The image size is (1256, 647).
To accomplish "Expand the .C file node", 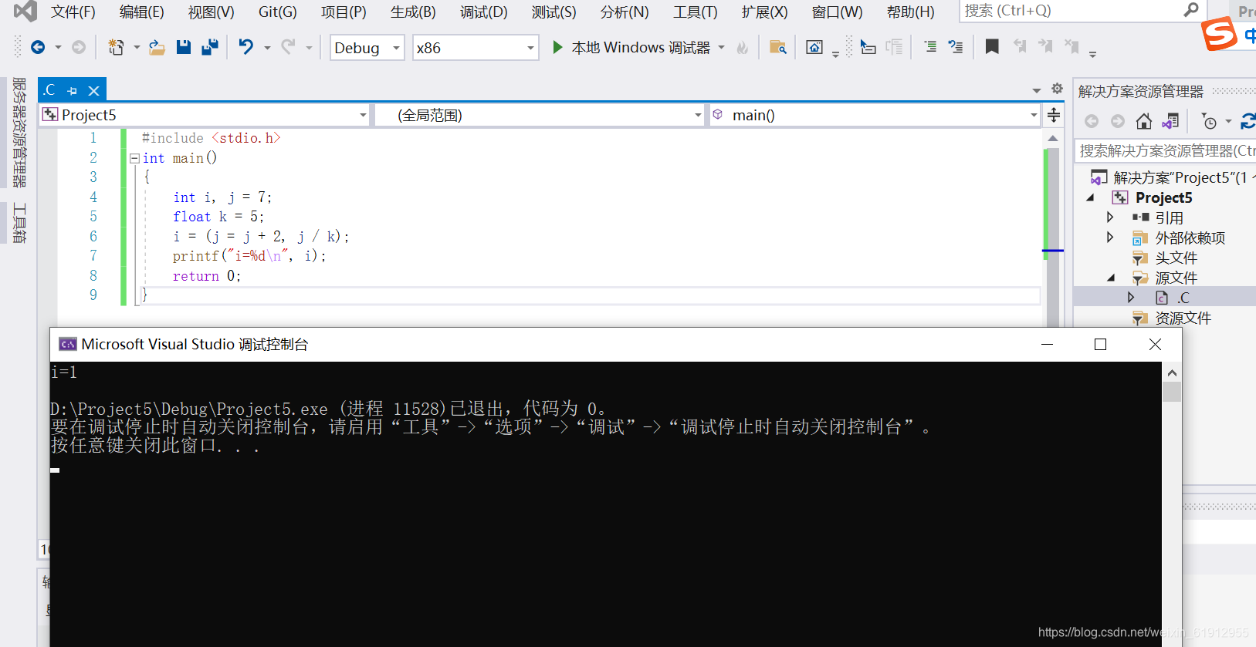I will pyautogui.click(x=1131, y=298).
